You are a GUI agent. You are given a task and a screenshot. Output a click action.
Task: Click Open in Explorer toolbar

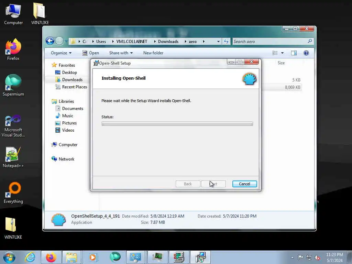(x=91, y=53)
